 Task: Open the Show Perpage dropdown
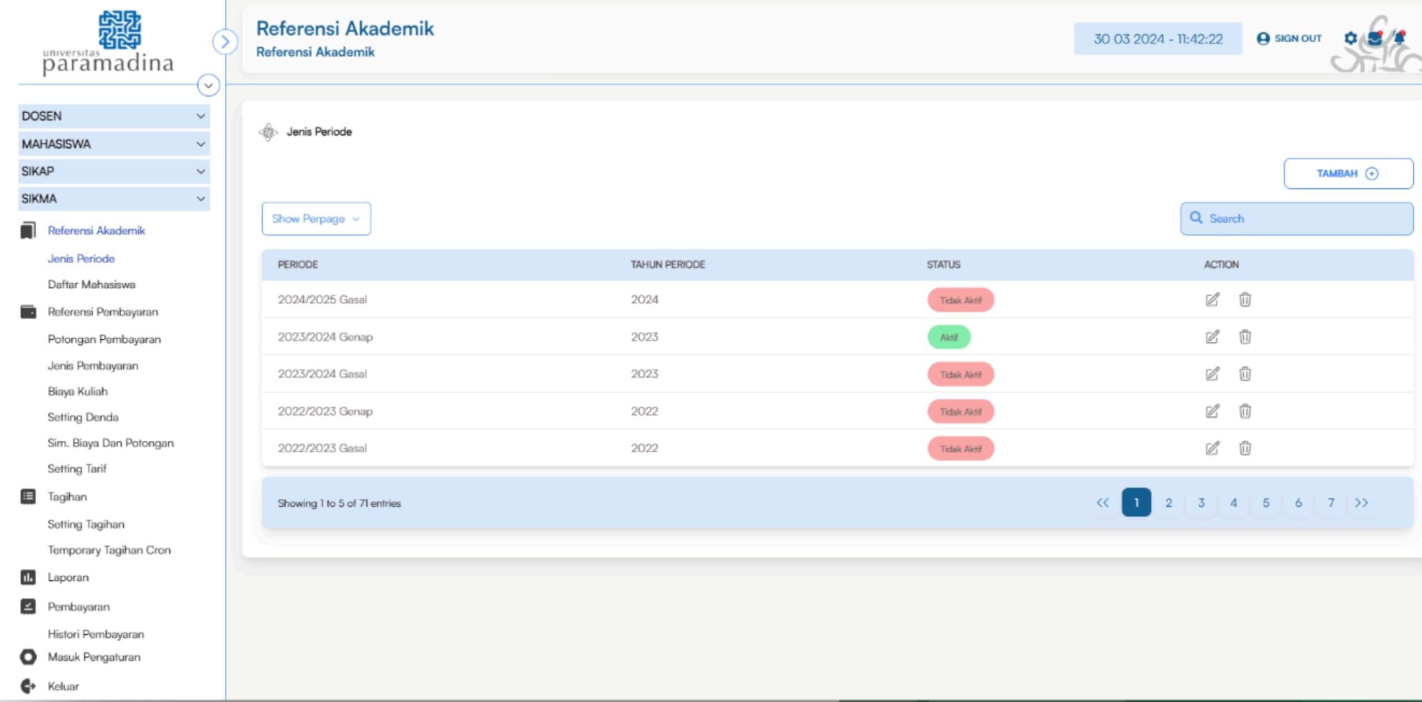click(316, 219)
